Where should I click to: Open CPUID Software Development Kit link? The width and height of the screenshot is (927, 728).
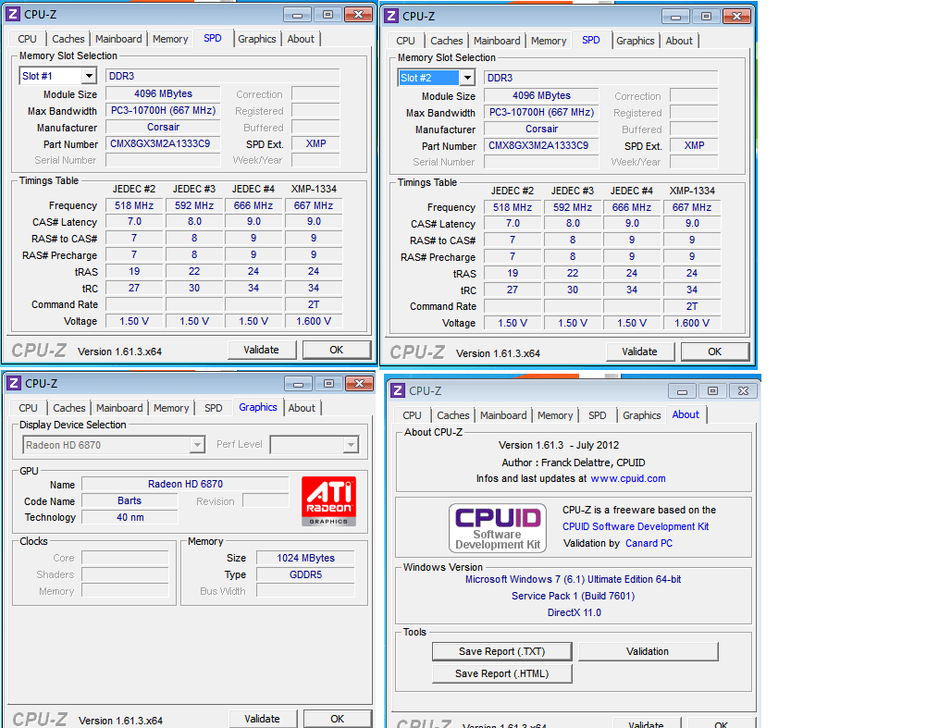pyautogui.click(x=636, y=526)
